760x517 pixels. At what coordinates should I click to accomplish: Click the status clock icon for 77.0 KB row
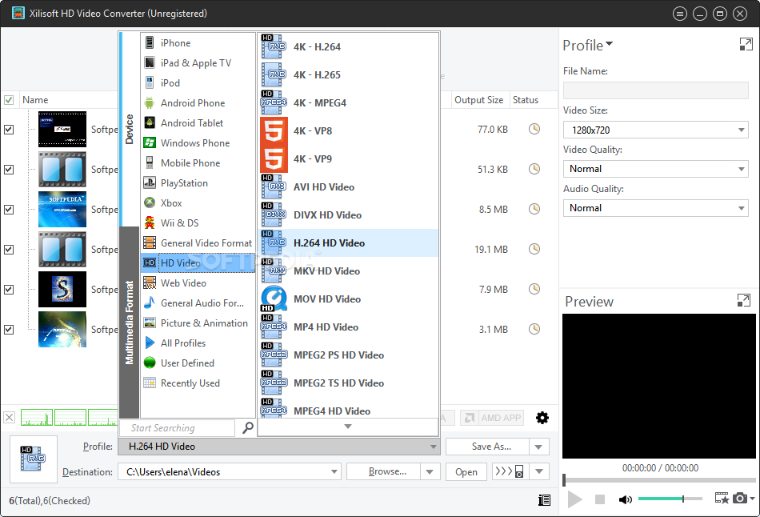coord(534,129)
